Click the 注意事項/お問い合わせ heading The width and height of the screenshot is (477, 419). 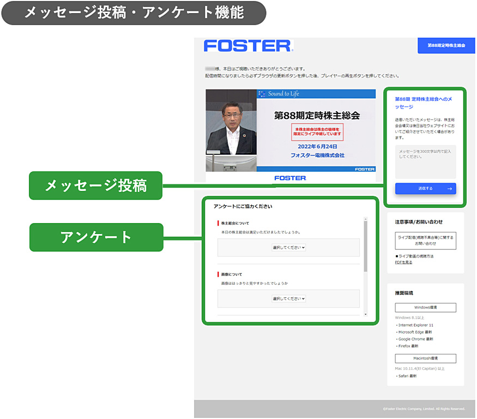(419, 222)
